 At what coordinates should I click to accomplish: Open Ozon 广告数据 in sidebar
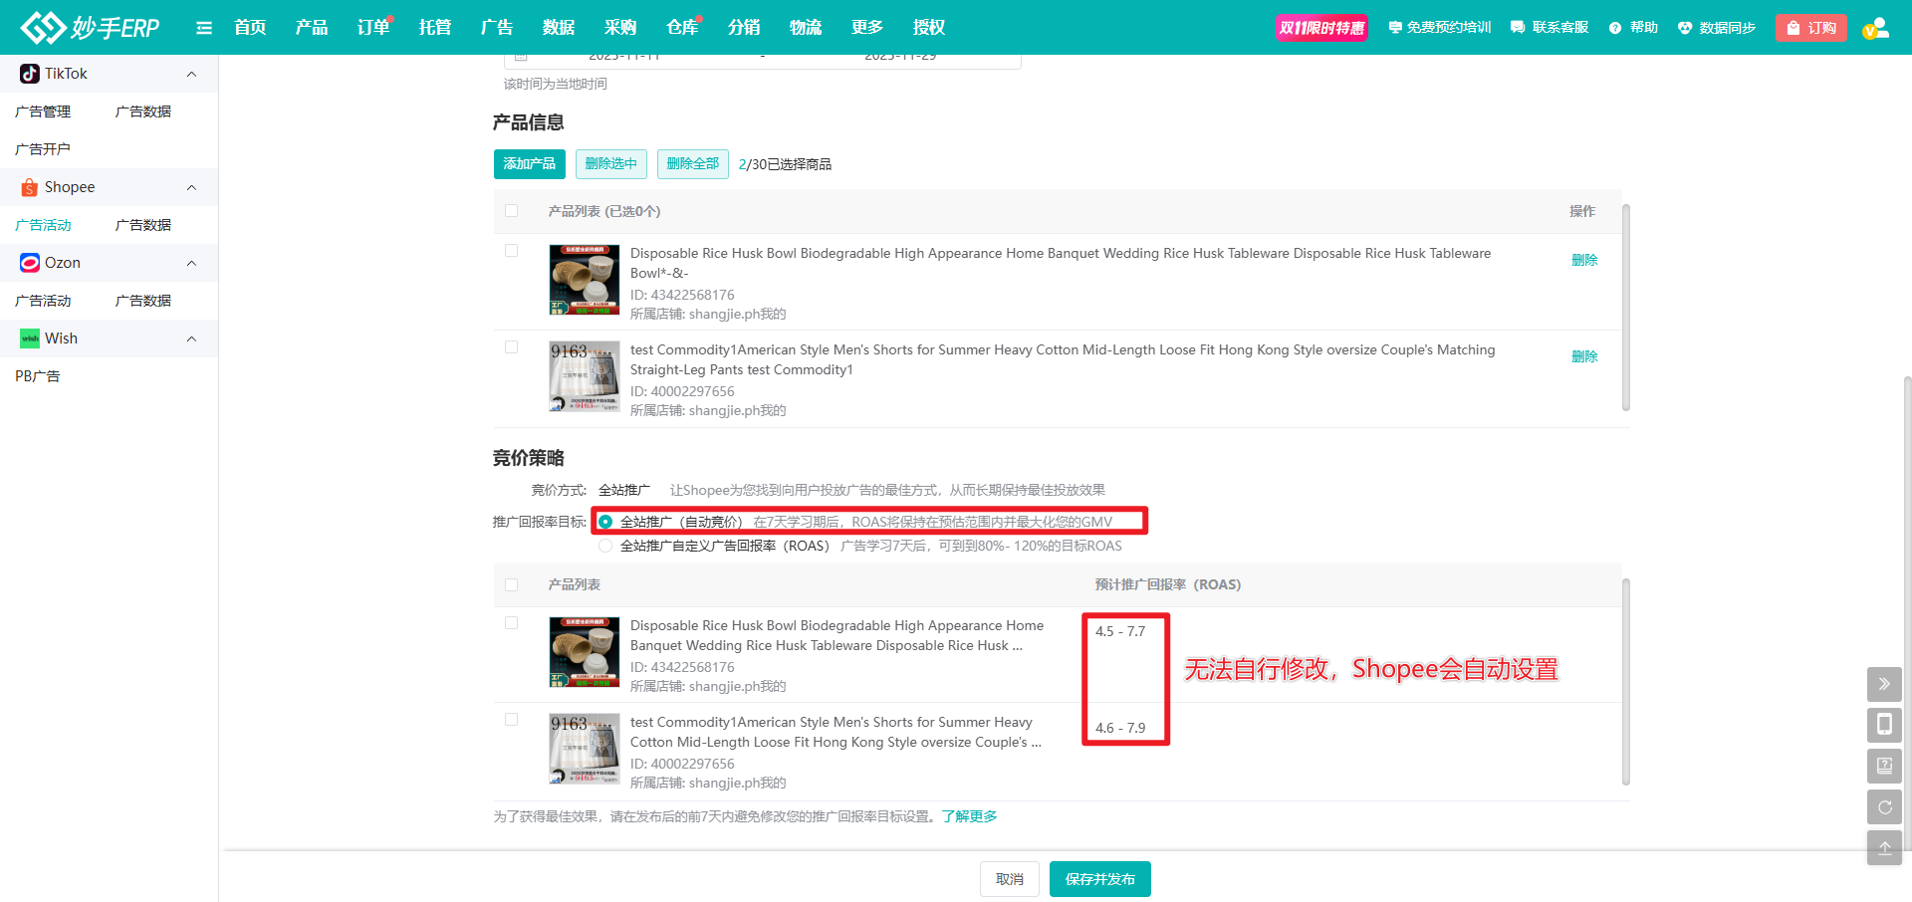pyautogui.click(x=143, y=301)
